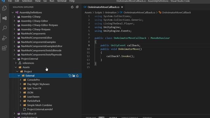
Task: Open the Extensions view
Action: point(4,48)
